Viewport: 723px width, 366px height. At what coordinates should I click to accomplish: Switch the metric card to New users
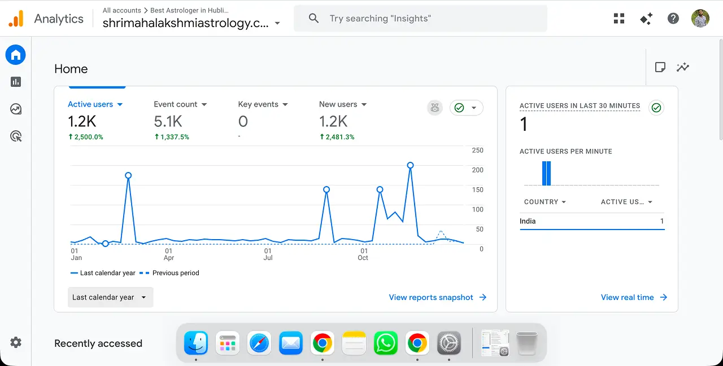tap(342, 104)
